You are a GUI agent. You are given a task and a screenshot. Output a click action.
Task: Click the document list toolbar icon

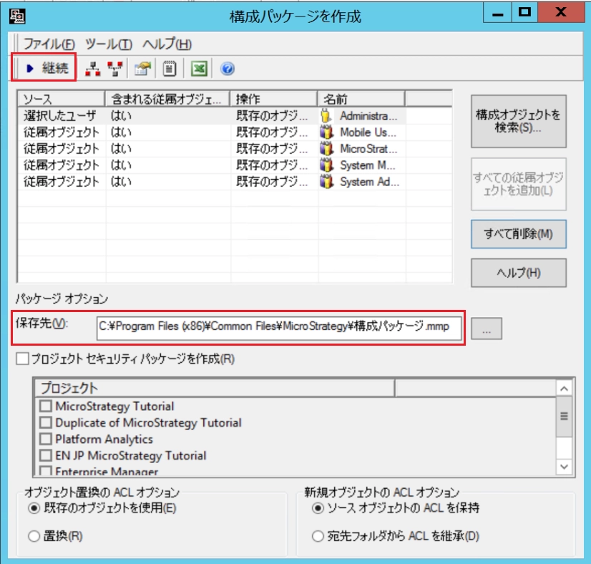[x=170, y=69]
